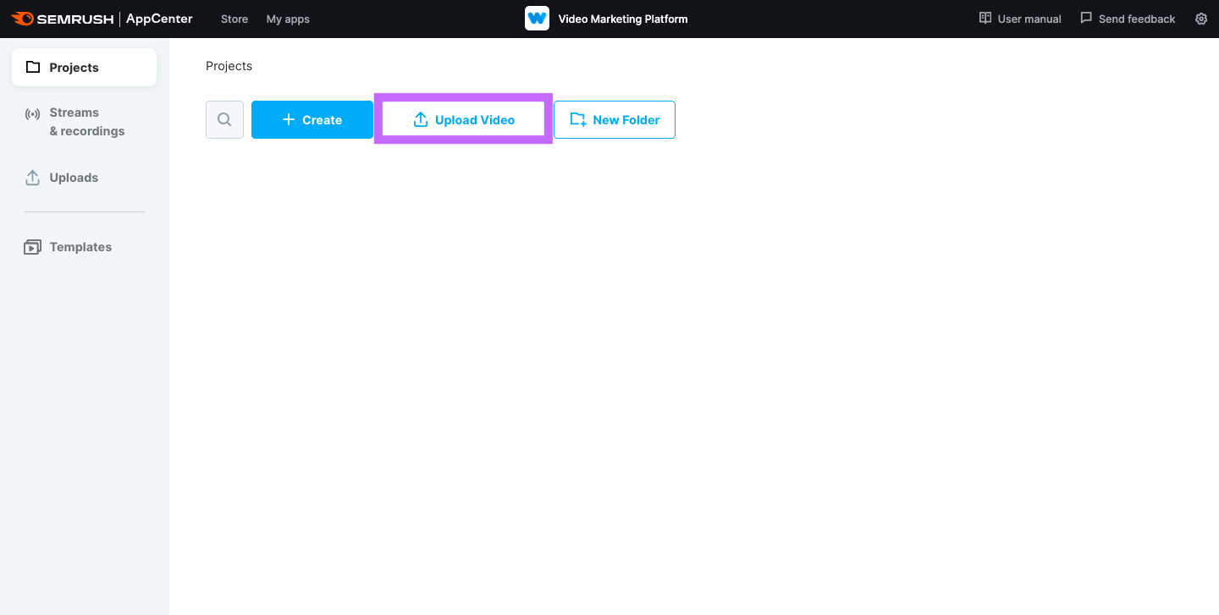Open the Store menu

click(x=234, y=19)
